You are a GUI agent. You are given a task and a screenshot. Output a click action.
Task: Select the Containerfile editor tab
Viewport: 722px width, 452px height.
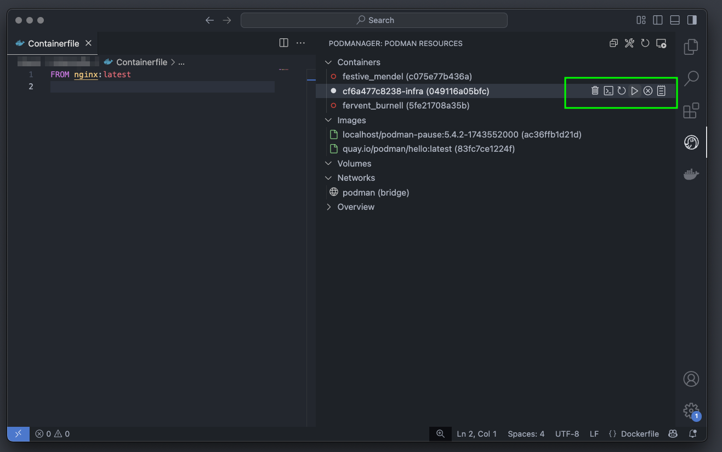tap(53, 43)
